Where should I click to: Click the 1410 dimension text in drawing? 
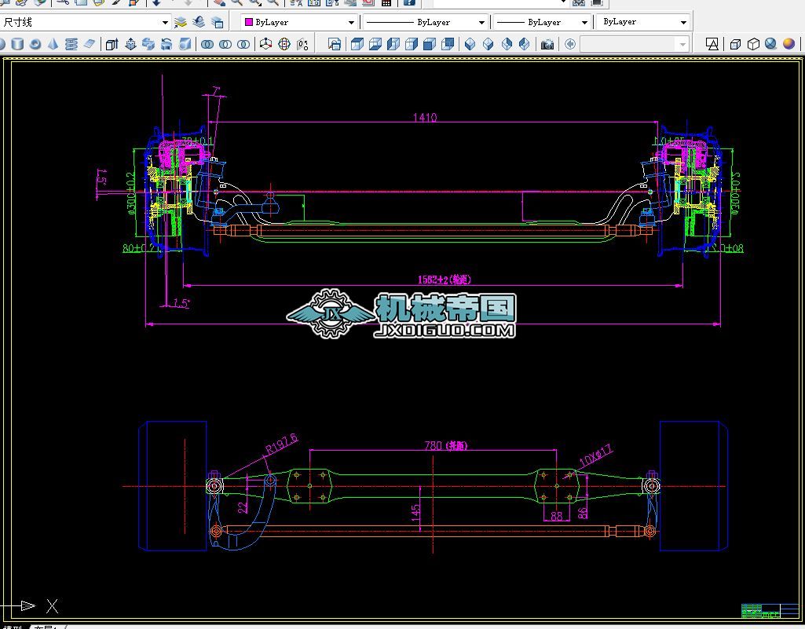[424, 118]
